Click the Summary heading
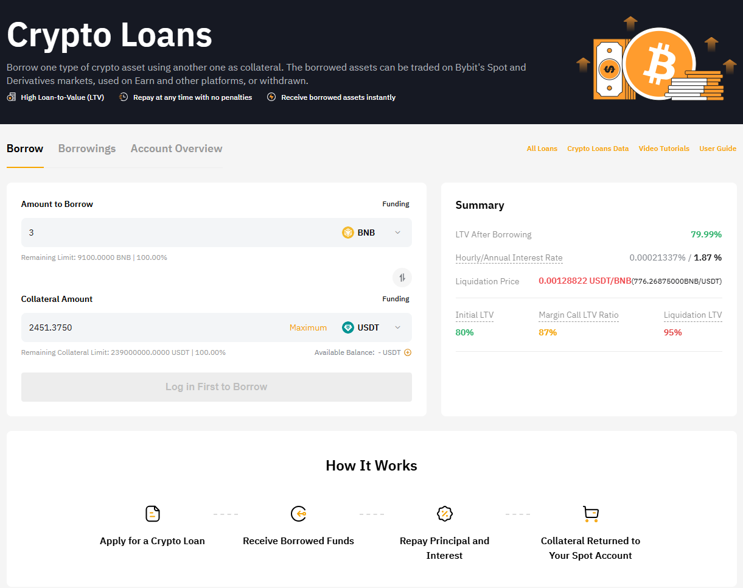 point(480,205)
